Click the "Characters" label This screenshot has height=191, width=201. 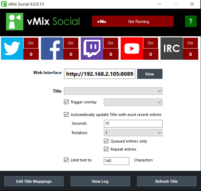pyautogui.click(x=143, y=160)
